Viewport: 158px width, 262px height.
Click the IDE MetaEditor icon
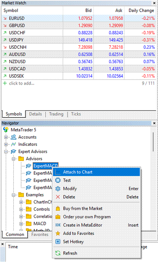[x=58, y=225]
